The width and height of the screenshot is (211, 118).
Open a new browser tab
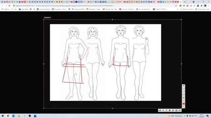tap(185, 2)
